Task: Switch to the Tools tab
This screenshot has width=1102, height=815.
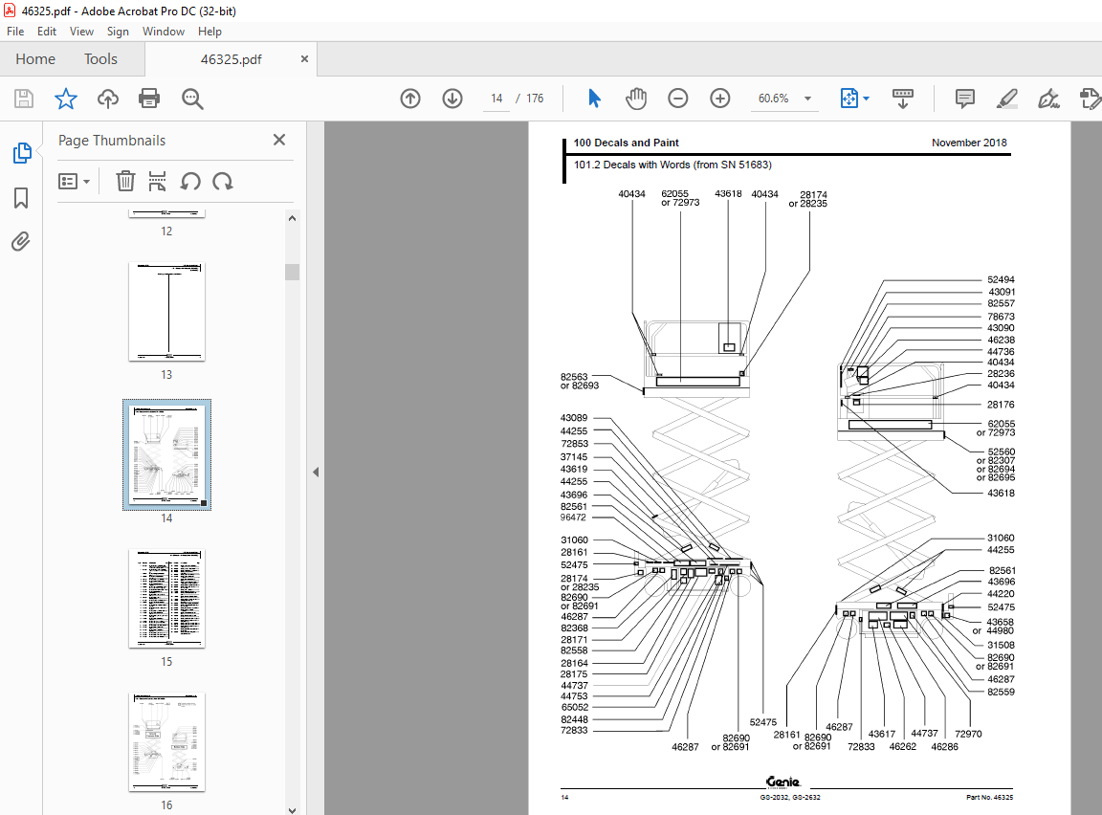Action: pyautogui.click(x=100, y=59)
